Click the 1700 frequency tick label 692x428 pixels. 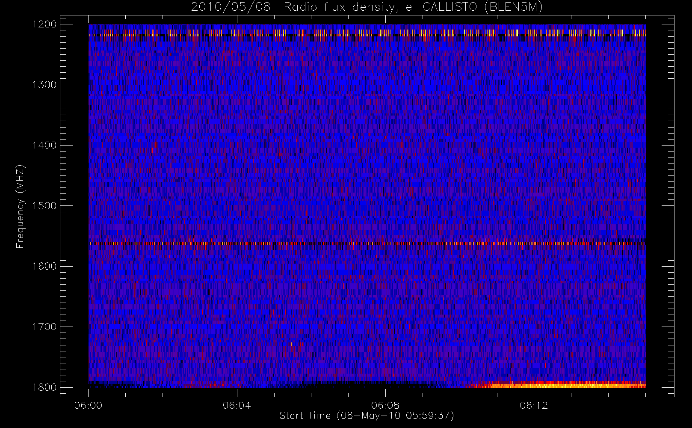[x=44, y=327]
